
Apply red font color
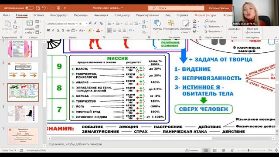(x=98, y=31)
